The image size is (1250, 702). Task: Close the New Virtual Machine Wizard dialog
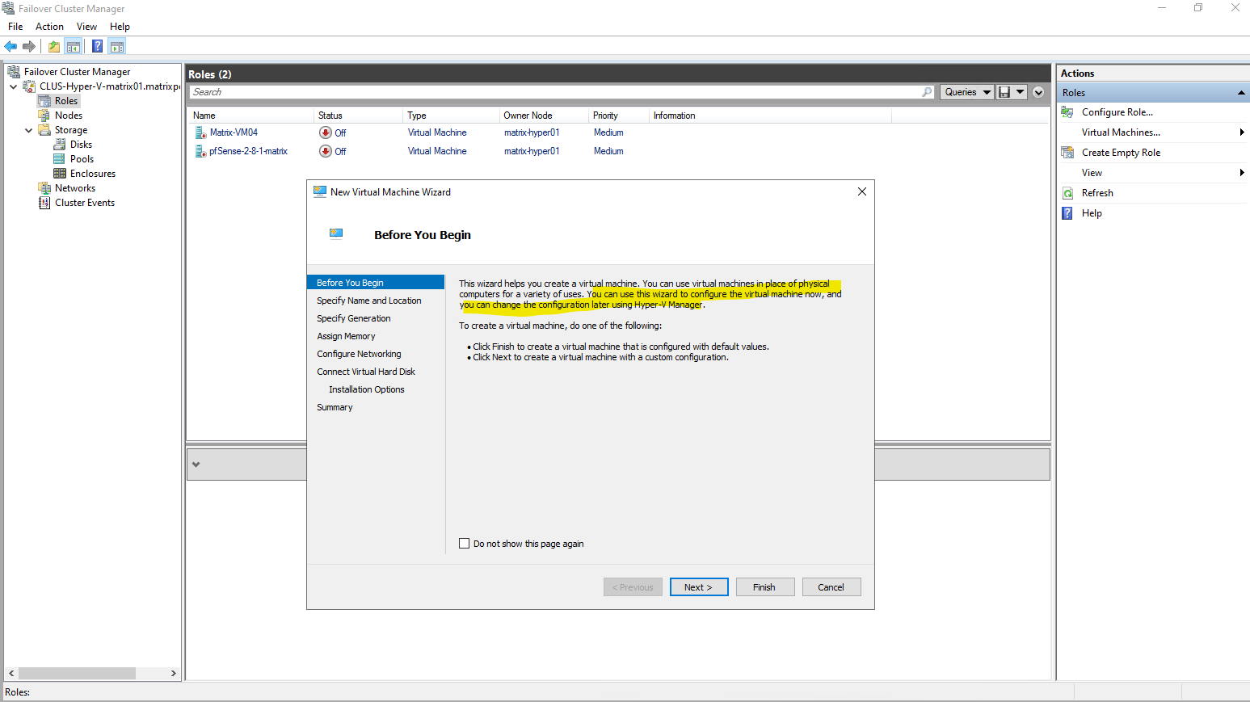click(862, 191)
